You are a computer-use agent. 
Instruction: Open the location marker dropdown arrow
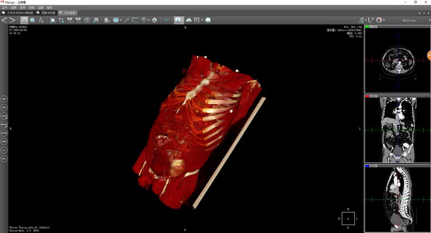148,20
